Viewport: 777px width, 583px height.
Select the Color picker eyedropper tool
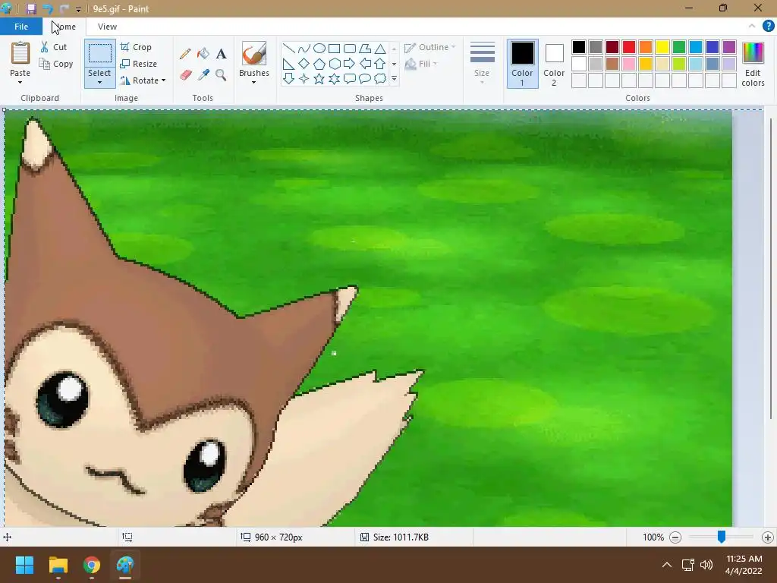point(203,75)
